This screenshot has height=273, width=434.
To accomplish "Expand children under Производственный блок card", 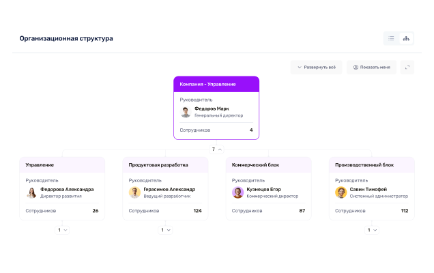I will click(x=371, y=230).
